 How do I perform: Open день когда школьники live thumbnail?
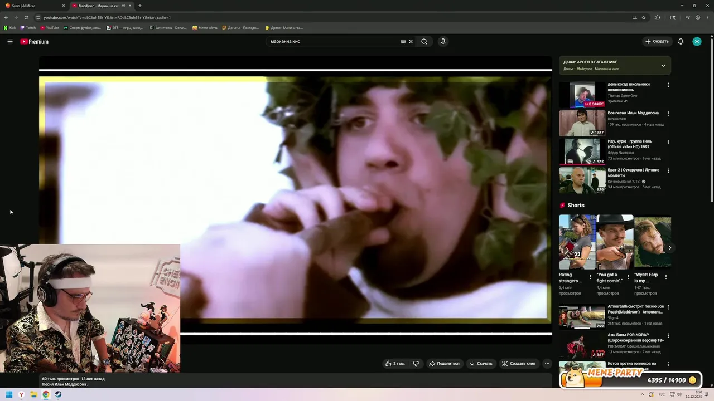pos(582,95)
